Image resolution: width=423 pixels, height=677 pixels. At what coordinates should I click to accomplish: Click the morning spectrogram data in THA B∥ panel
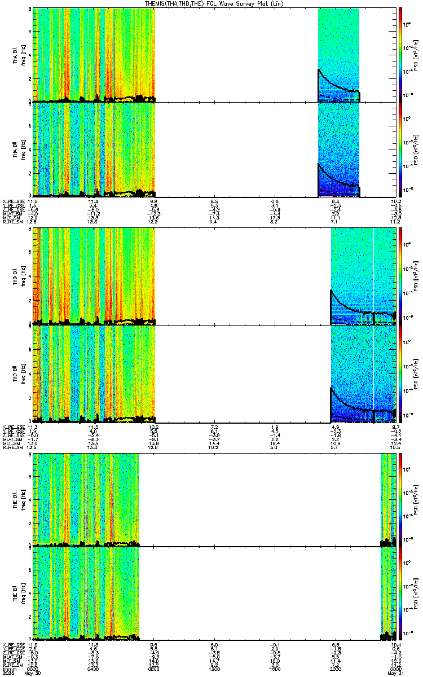tap(94, 150)
